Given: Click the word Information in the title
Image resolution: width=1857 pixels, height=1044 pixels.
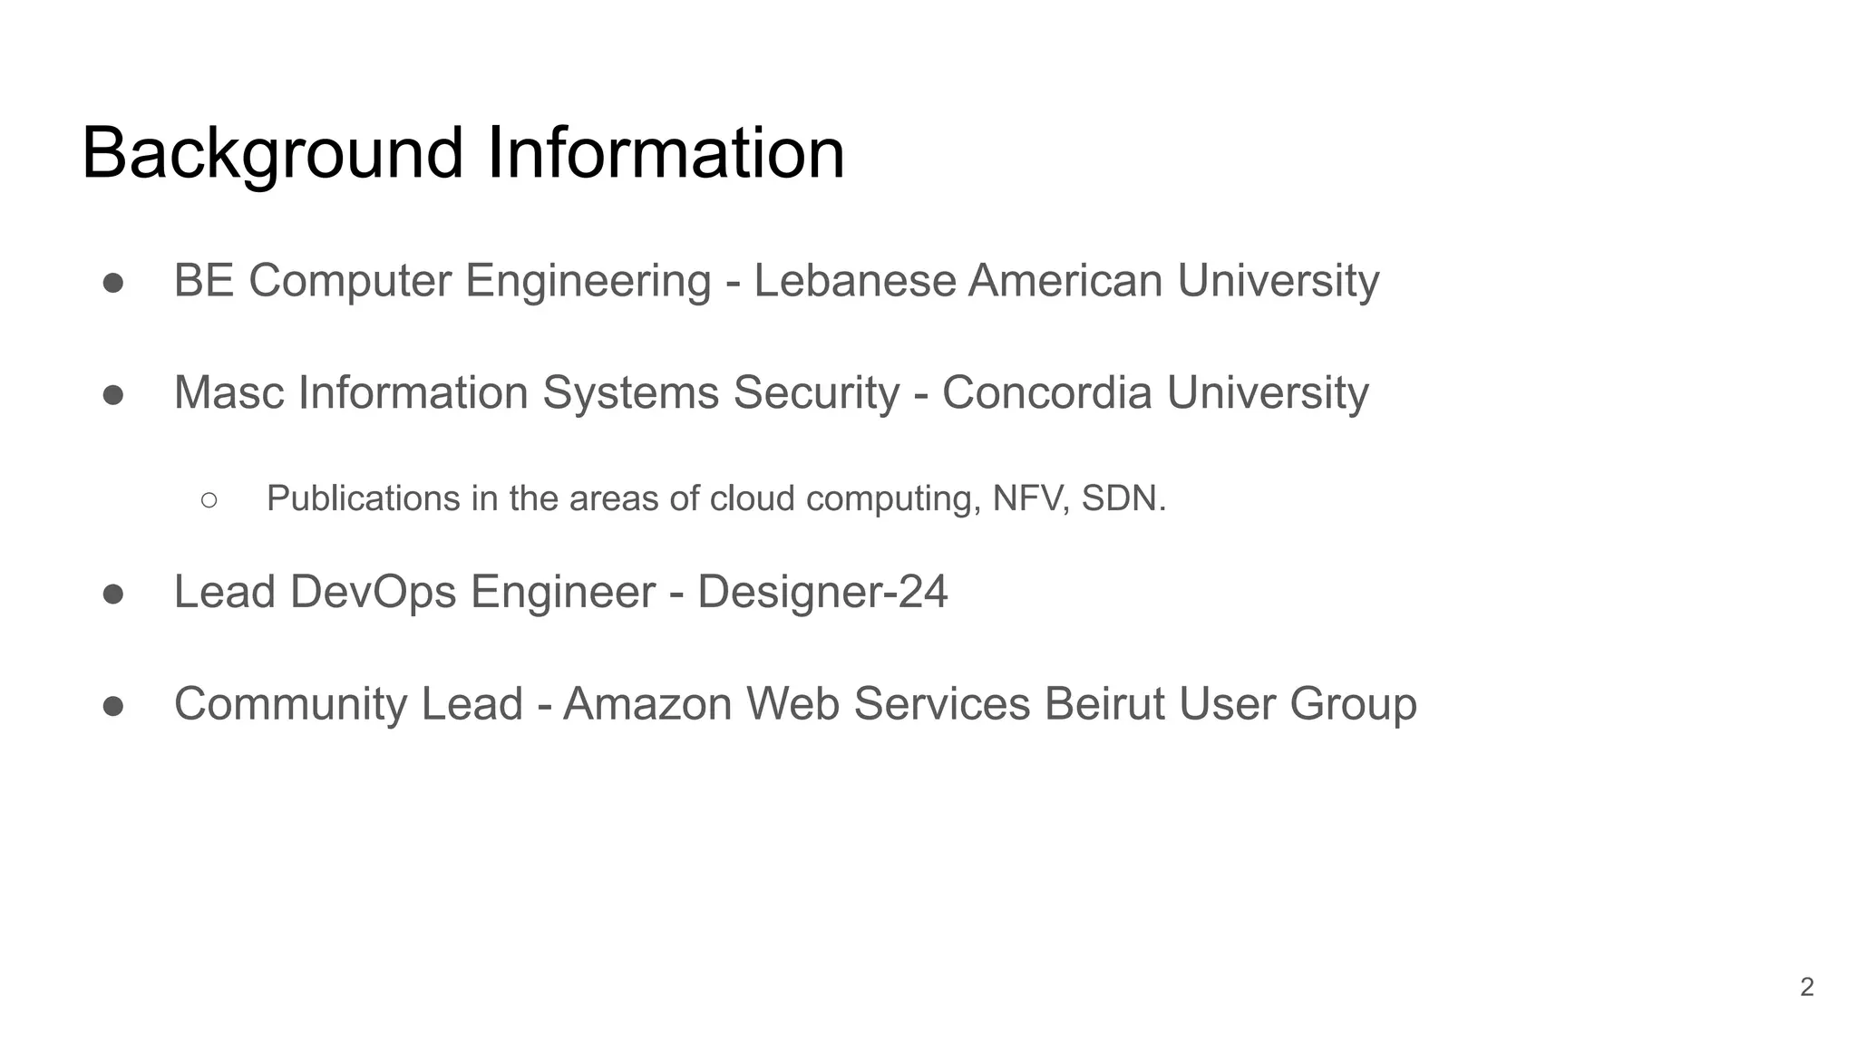Looking at the screenshot, I should pos(666,152).
